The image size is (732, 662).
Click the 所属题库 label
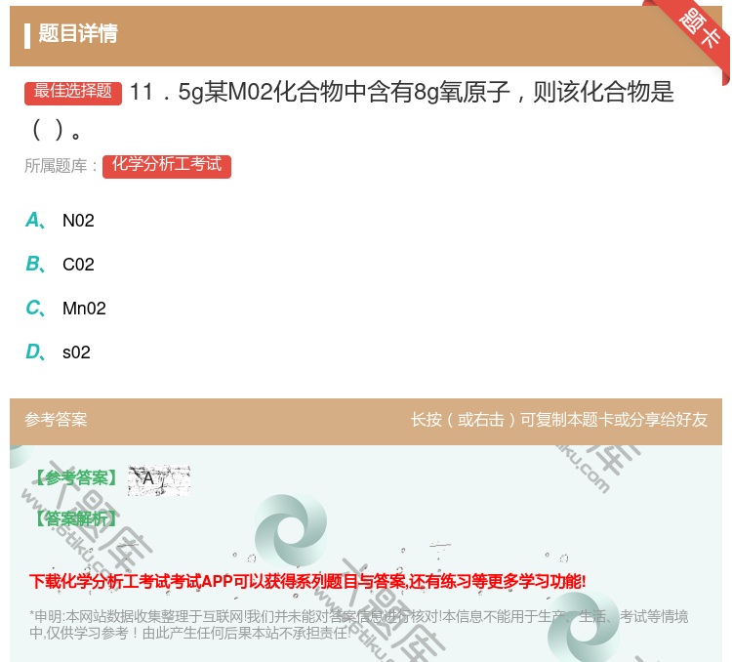pyautogui.click(x=61, y=166)
